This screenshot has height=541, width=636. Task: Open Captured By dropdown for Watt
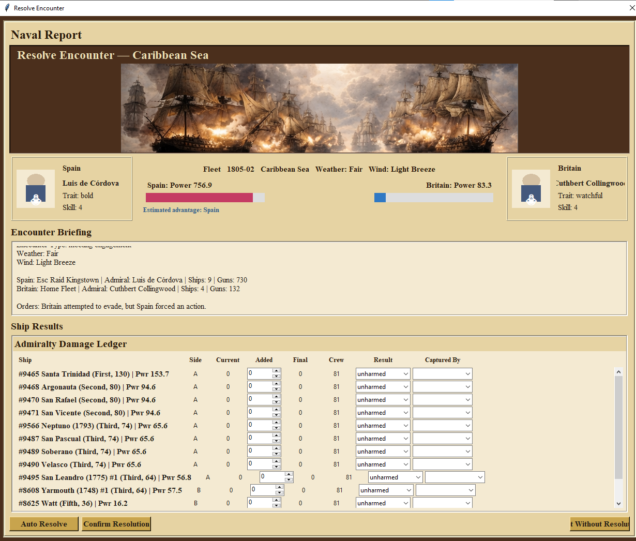click(442, 503)
